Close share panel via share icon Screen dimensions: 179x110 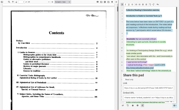(142, 106)
